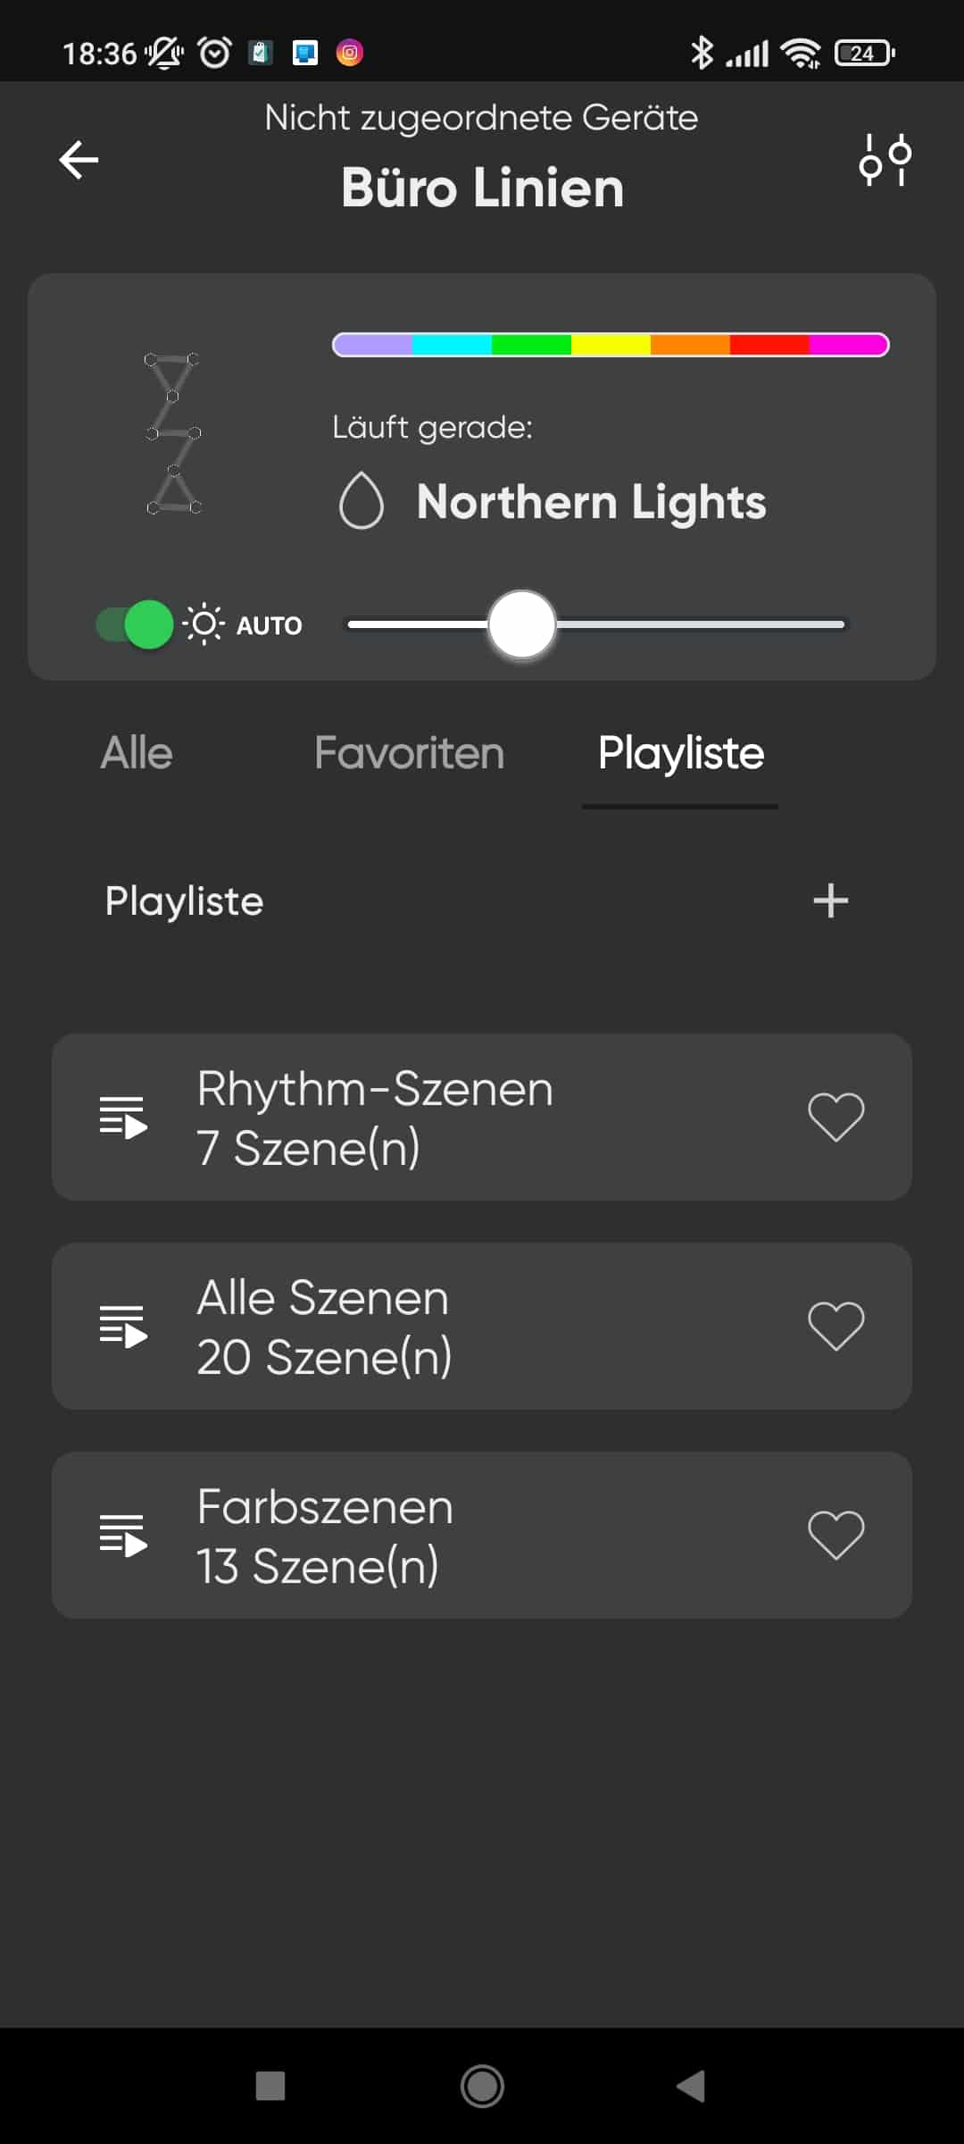The width and height of the screenshot is (964, 2144).
Task: Play the Rhythm-Szenen playlist icon
Action: tap(123, 1118)
